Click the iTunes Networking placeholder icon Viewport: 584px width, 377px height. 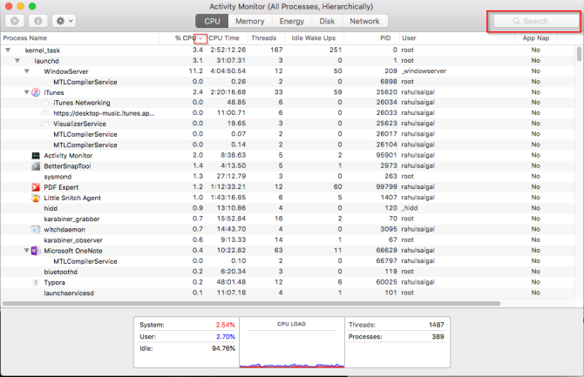tap(45, 103)
